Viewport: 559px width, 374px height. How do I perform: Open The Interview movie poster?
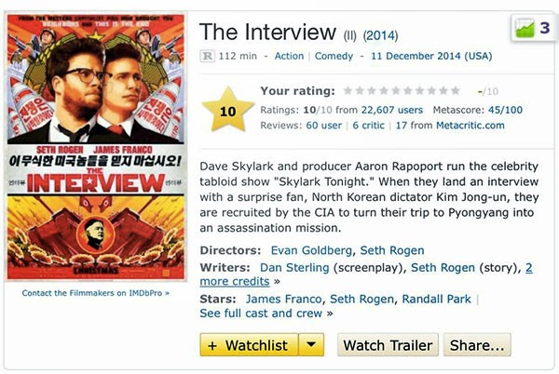(x=96, y=147)
